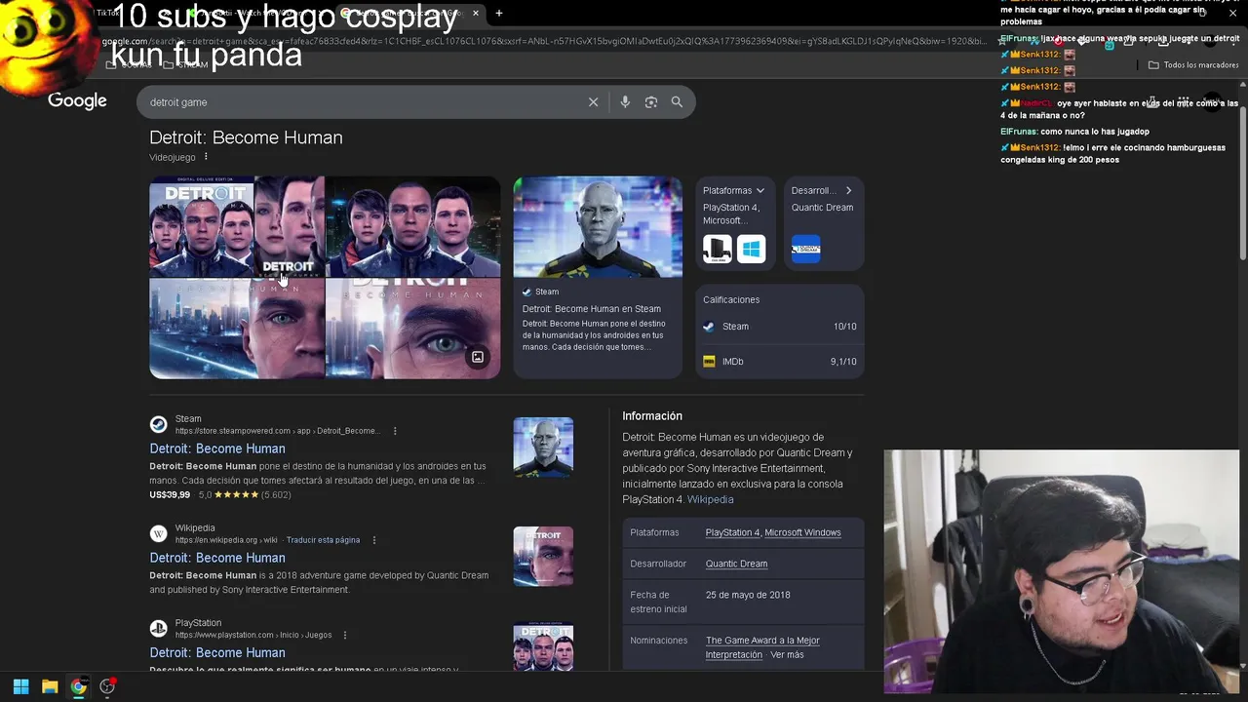Click the Steam favicon in search result
Image resolution: width=1248 pixels, height=702 pixels.
tap(158, 424)
